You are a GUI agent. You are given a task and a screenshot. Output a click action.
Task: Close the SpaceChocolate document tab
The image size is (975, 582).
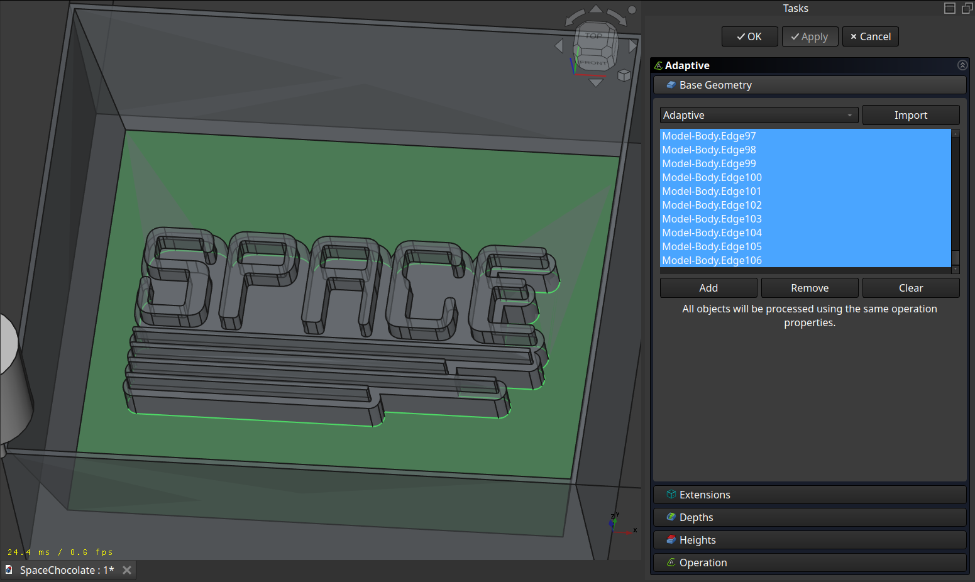click(127, 570)
